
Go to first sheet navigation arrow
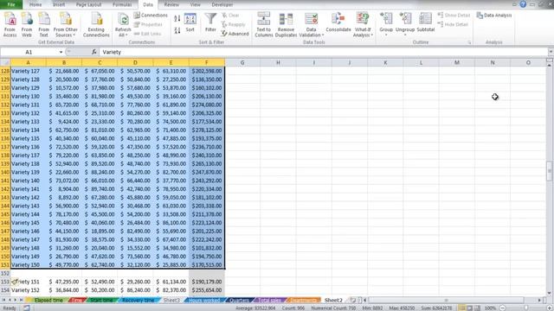pyautogui.click(x=3, y=300)
